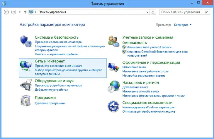The image size is (214, 139).
Task: Click Изменение типа учетной записи link
Action: (x=149, y=47)
